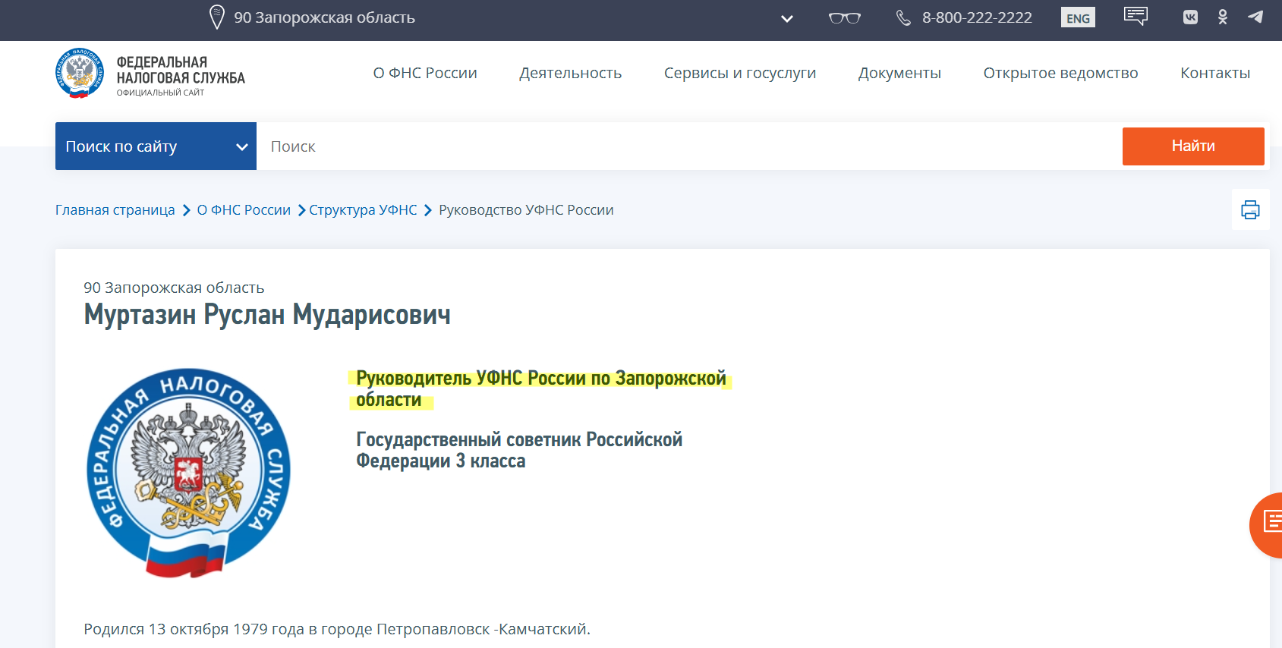Click '90 Запорожская область' above the name

[x=174, y=288]
